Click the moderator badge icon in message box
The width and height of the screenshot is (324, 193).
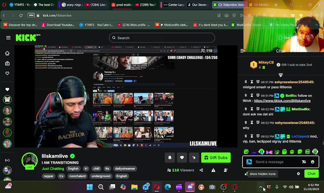[x=249, y=162]
